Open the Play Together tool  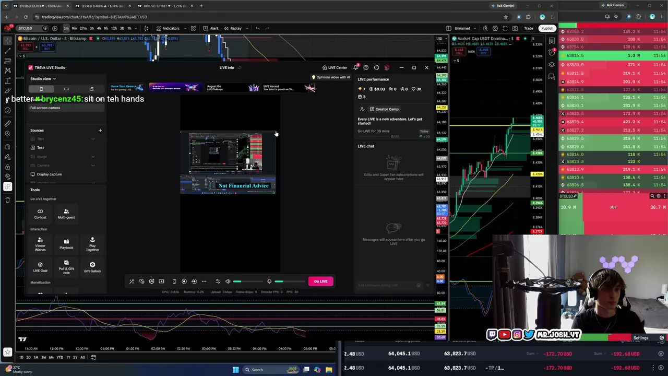[x=92, y=244]
